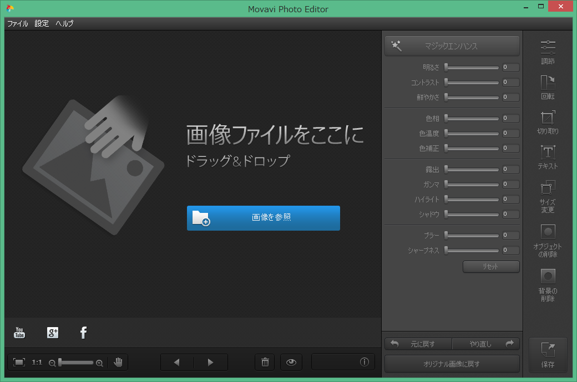The image size is (577, 382).
Task: Click the Facebook icon
Action: 83,333
